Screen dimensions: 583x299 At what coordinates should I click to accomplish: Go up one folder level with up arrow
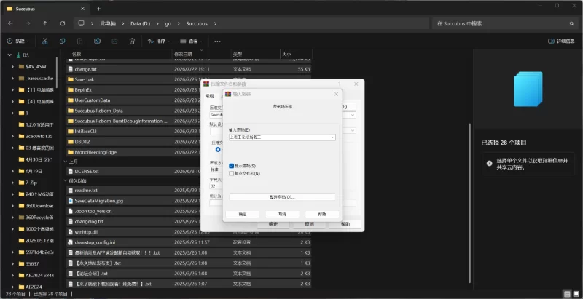pyautogui.click(x=45, y=23)
